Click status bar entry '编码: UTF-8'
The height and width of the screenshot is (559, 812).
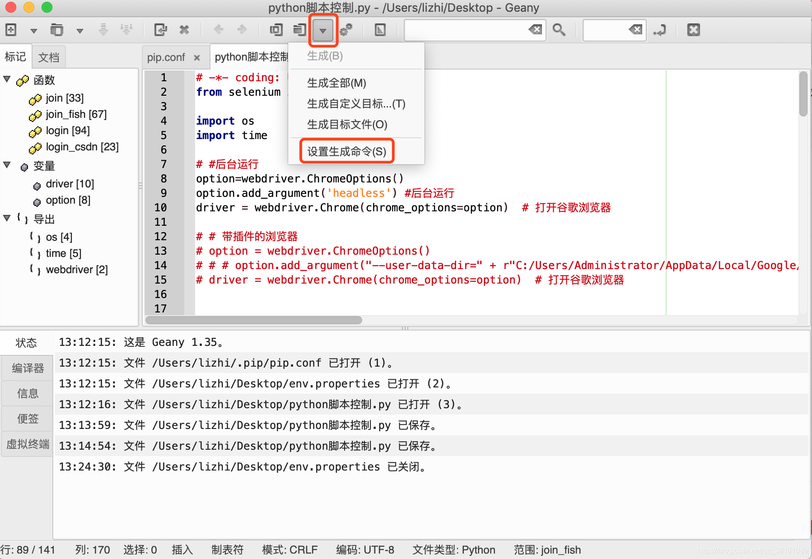[365, 550]
